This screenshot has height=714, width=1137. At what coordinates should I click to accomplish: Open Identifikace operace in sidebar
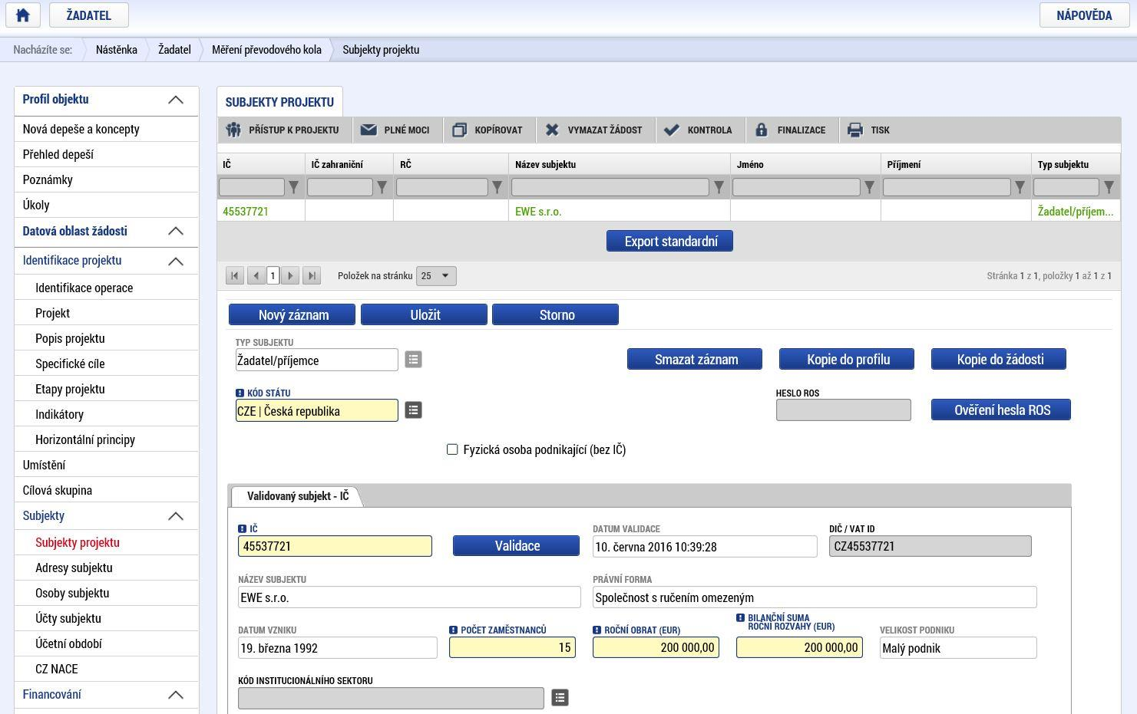pos(84,288)
